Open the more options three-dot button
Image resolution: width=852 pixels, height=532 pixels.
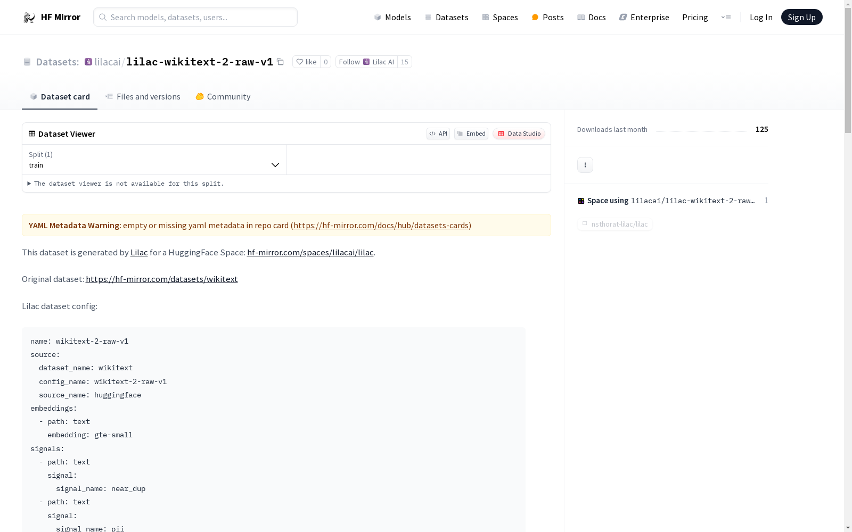[x=585, y=165]
